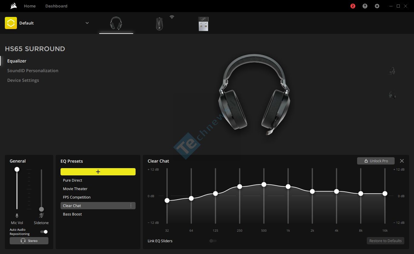Click the Mic Vol slider handle
The width and height of the screenshot is (414, 254).
17,169
